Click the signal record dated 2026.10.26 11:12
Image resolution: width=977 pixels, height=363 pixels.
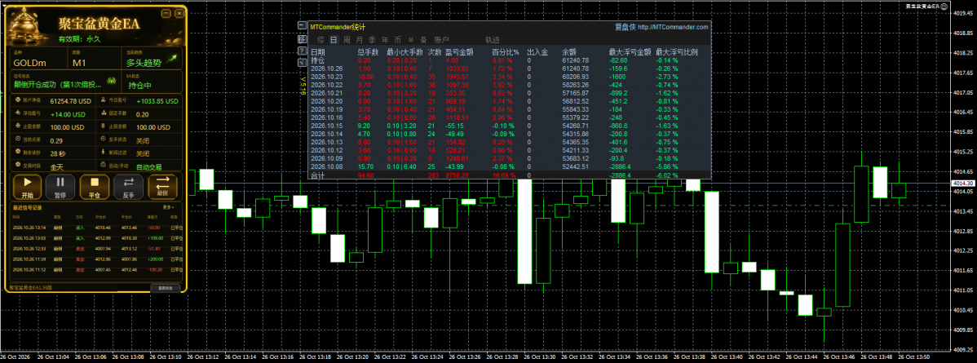coord(97,269)
